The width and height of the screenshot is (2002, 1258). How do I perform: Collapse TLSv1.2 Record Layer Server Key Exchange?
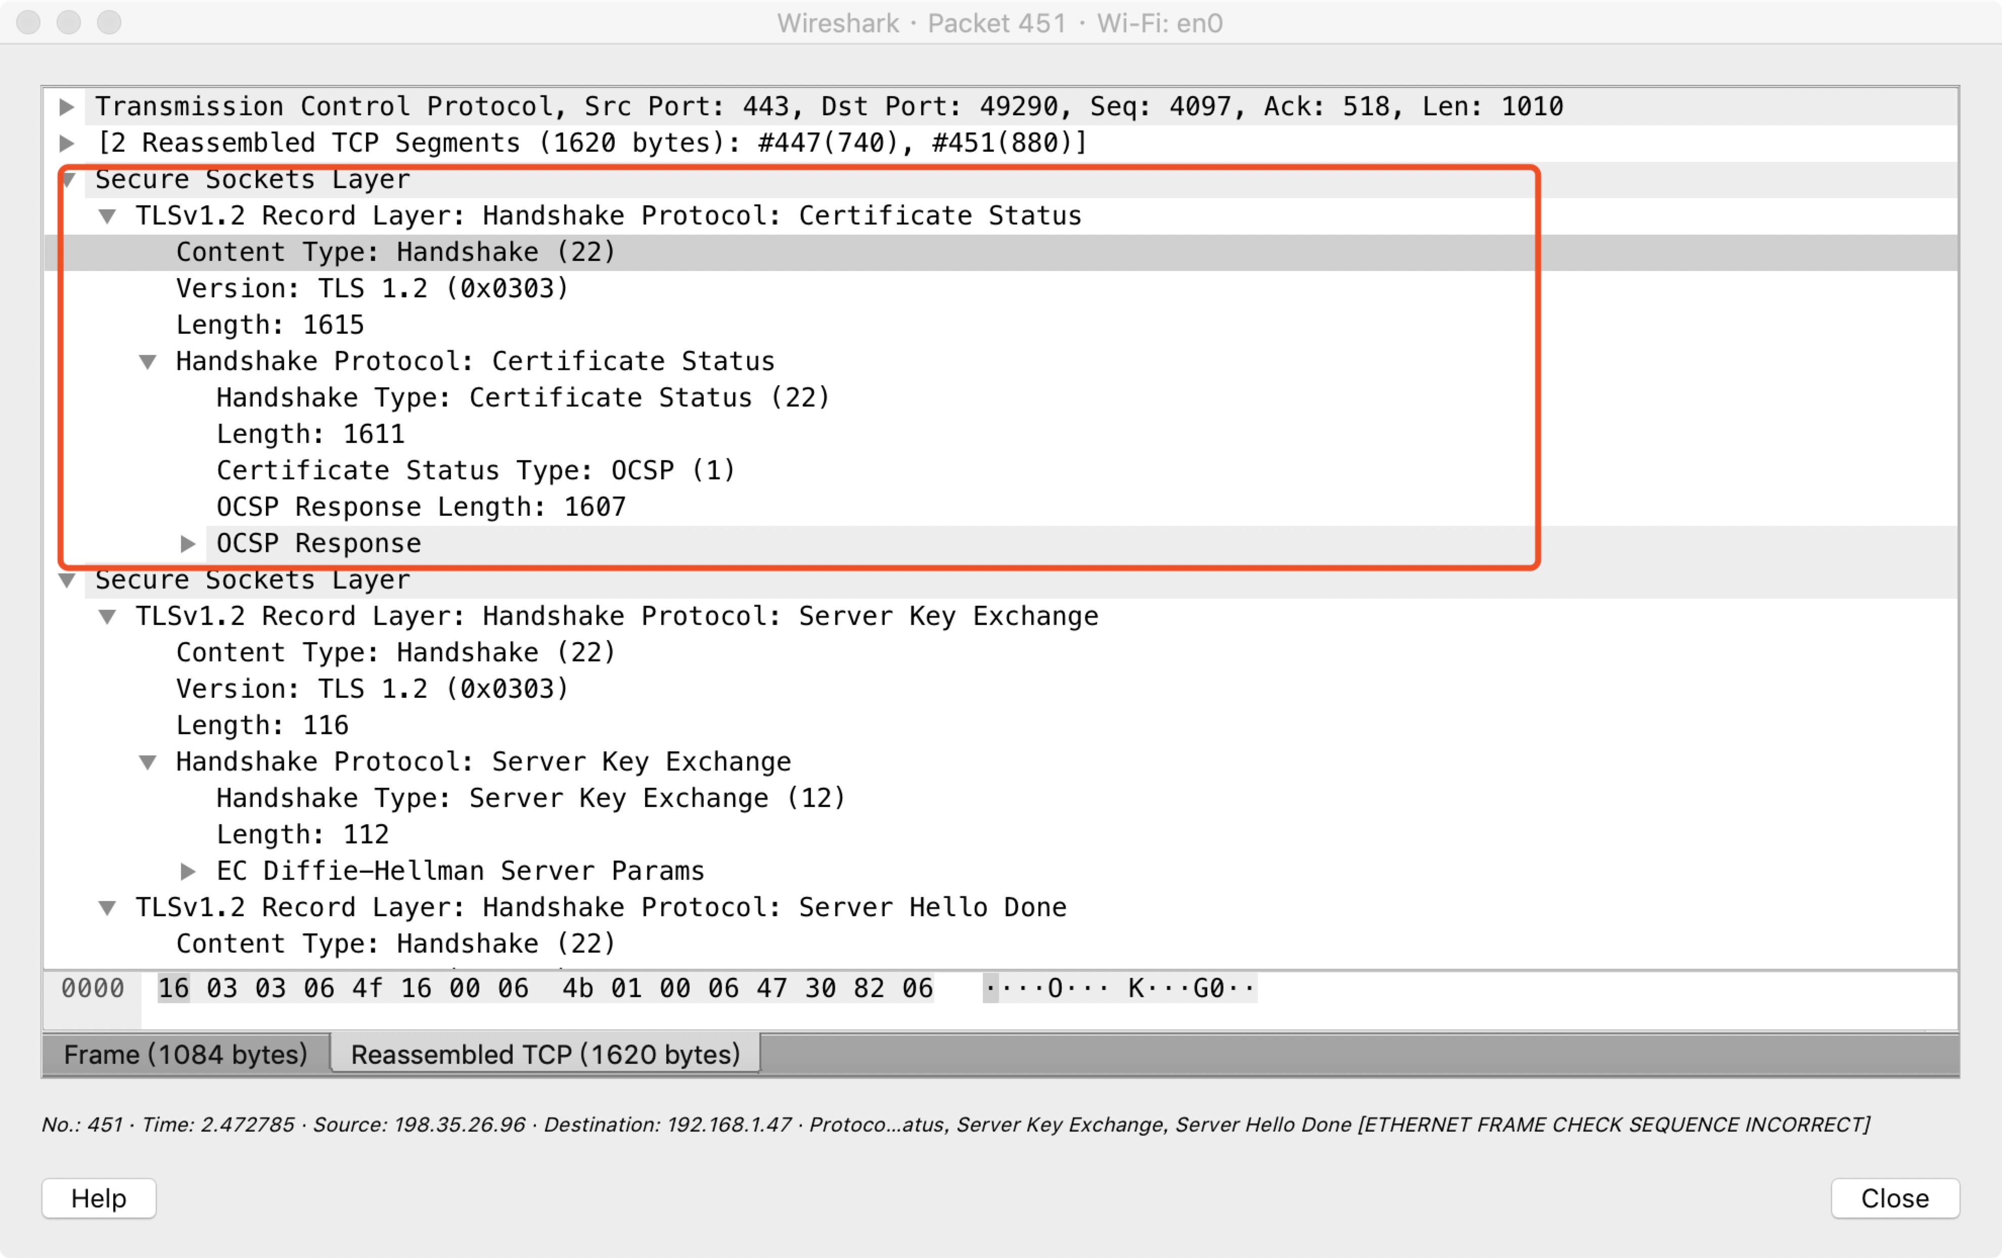[x=107, y=617]
